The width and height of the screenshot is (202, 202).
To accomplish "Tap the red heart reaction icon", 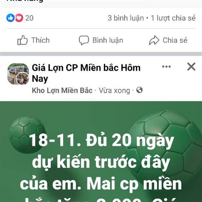I will pos(19,18).
